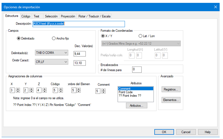Select the X / Y coordinate format

coord(103,36)
